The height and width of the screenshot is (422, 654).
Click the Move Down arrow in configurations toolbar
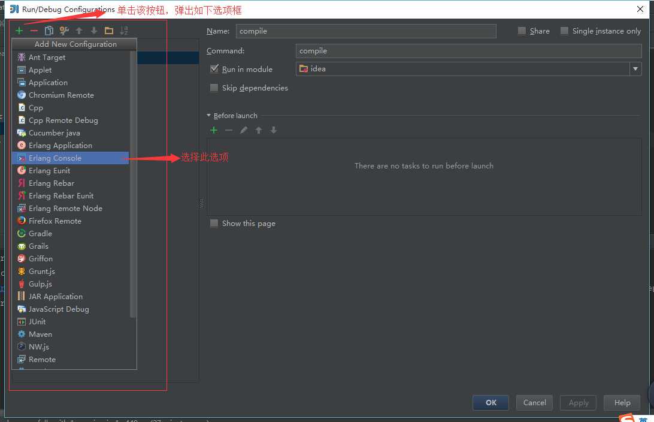point(94,31)
